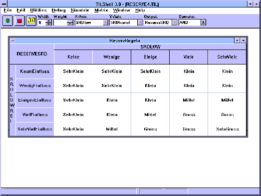Increase the Width stepper value

[48, 21]
